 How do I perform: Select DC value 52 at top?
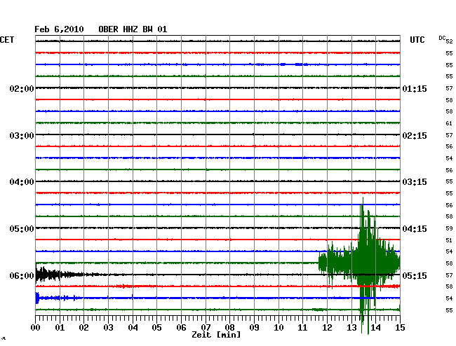(x=449, y=41)
